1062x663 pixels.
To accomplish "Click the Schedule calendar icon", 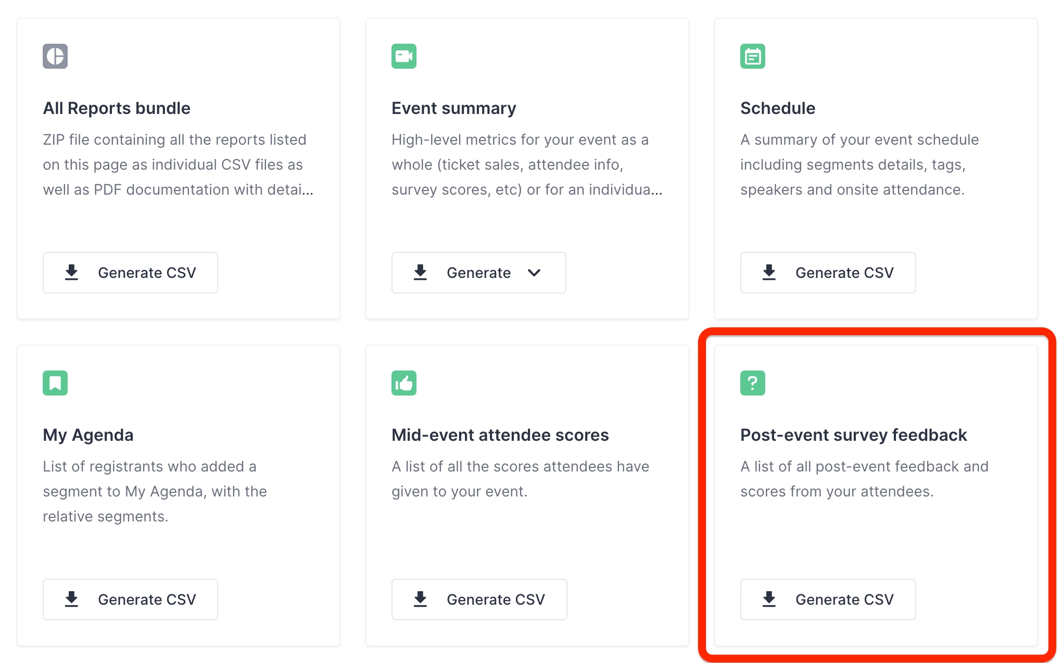I will click(x=753, y=56).
